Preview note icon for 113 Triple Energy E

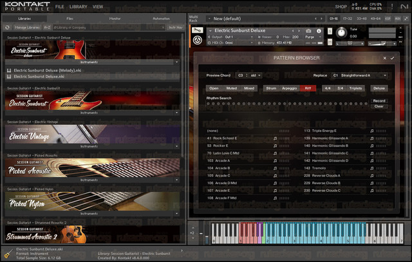[x=372, y=131]
